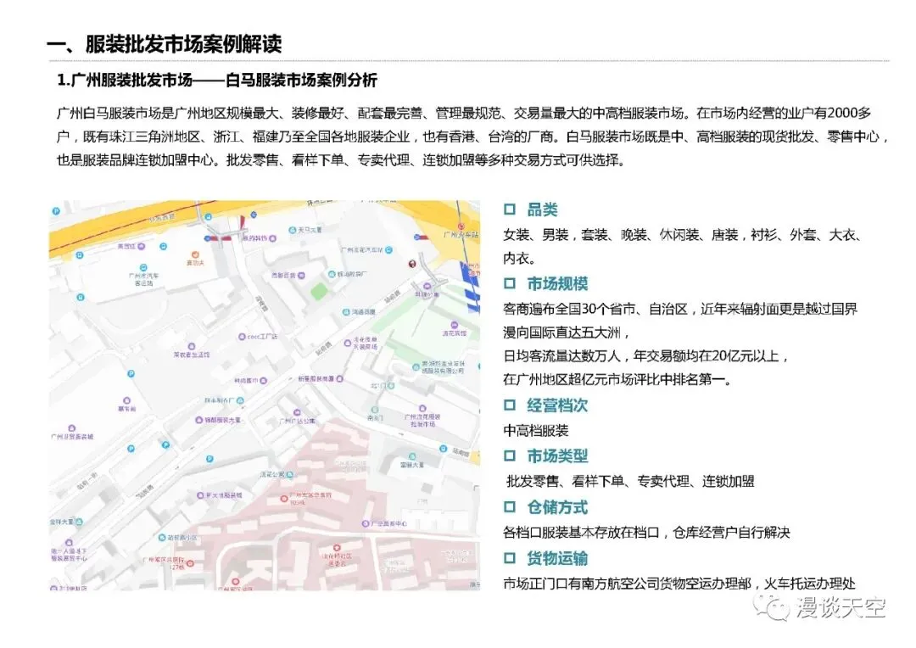Image resolution: width=916 pixels, height=648 pixels.
Task: Select the 新星服装商厦 shopping icon
Action: click(x=340, y=378)
